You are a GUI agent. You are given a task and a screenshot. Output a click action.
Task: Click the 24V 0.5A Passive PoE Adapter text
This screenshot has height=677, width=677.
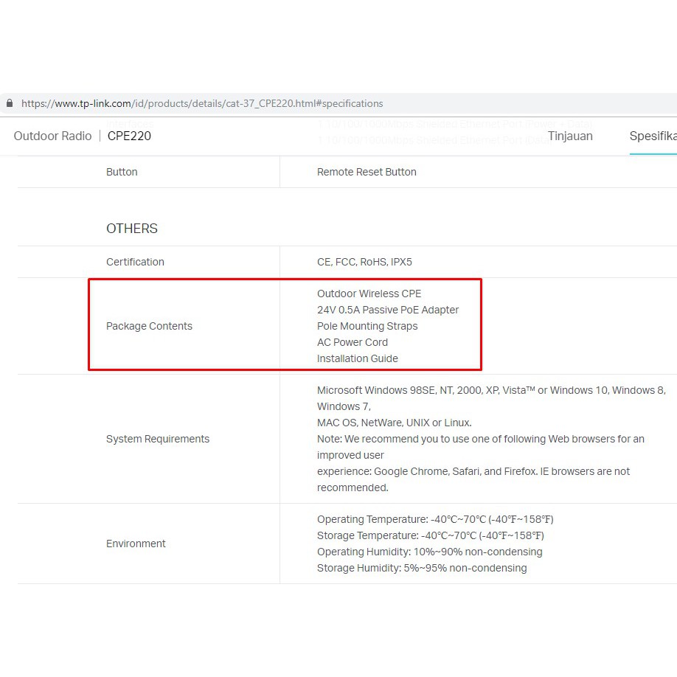[x=388, y=310]
